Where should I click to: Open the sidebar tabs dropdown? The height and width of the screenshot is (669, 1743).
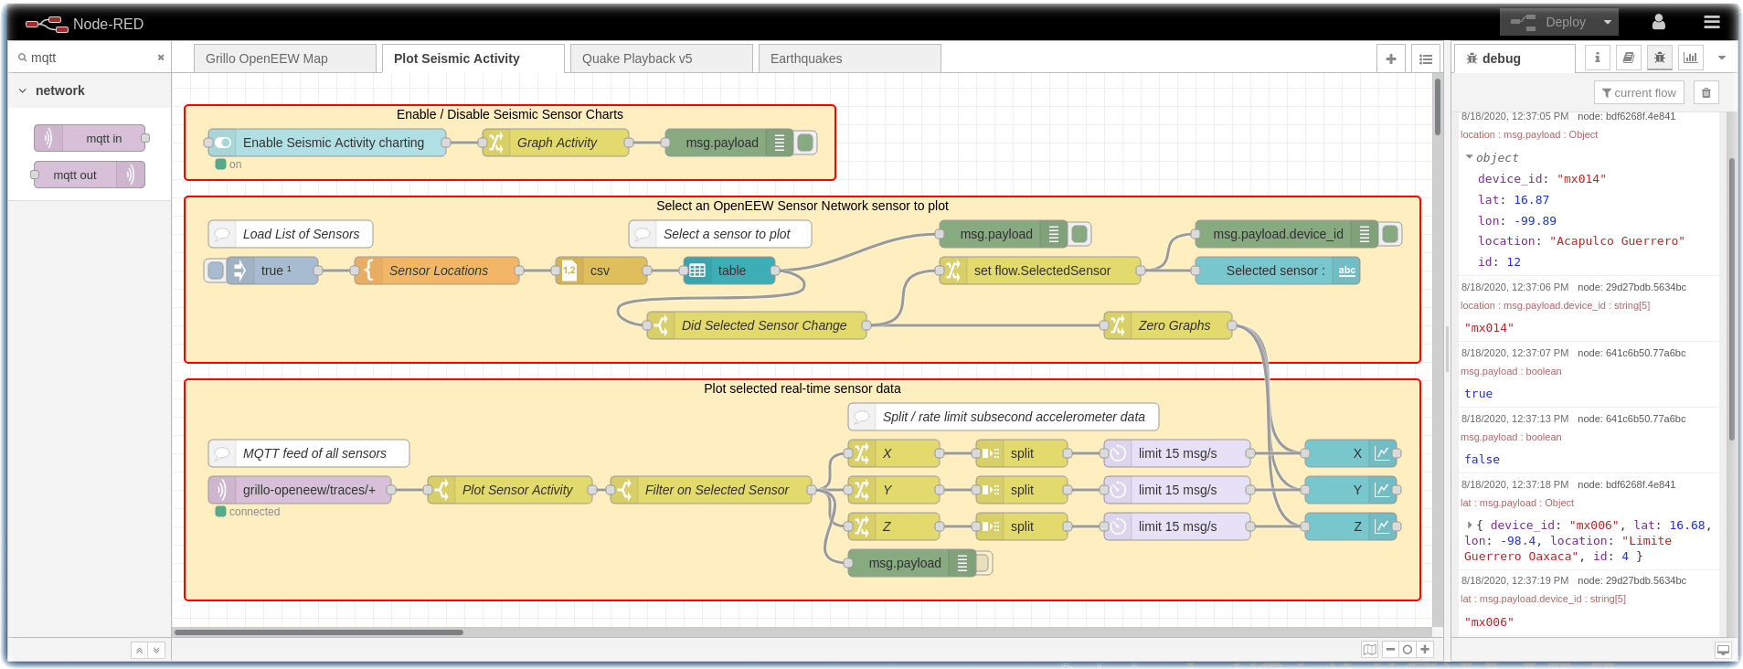(1722, 58)
